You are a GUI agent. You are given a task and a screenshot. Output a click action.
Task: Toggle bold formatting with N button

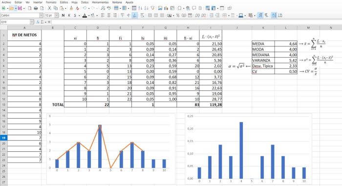[63, 15]
